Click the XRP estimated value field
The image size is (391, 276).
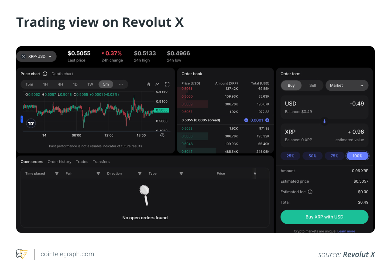click(x=324, y=135)
